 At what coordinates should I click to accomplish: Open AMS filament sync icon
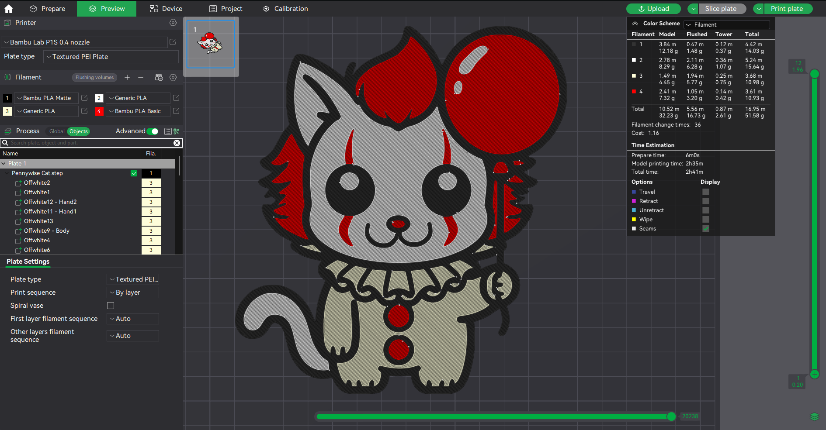coord(159,77)
